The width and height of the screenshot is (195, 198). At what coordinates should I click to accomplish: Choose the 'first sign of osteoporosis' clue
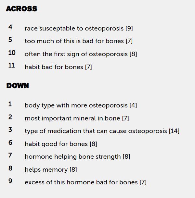pos(81,54)
